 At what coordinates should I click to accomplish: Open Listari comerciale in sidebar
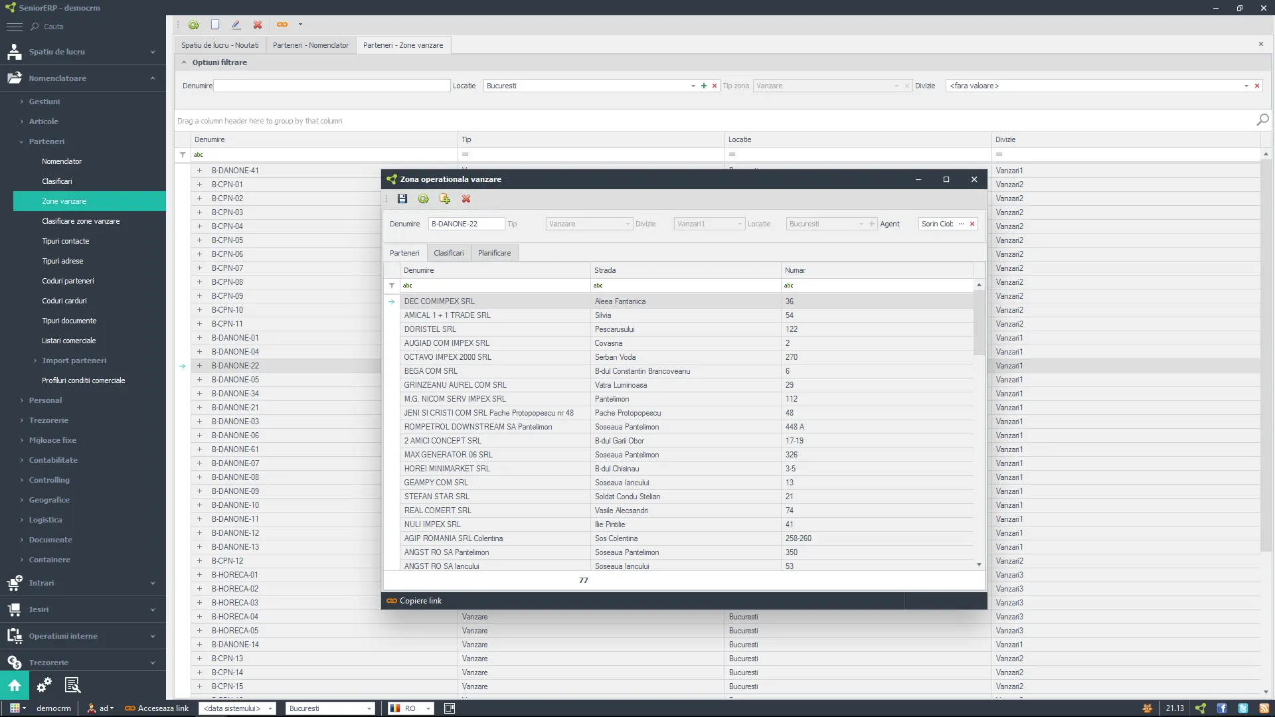point(69,341)
